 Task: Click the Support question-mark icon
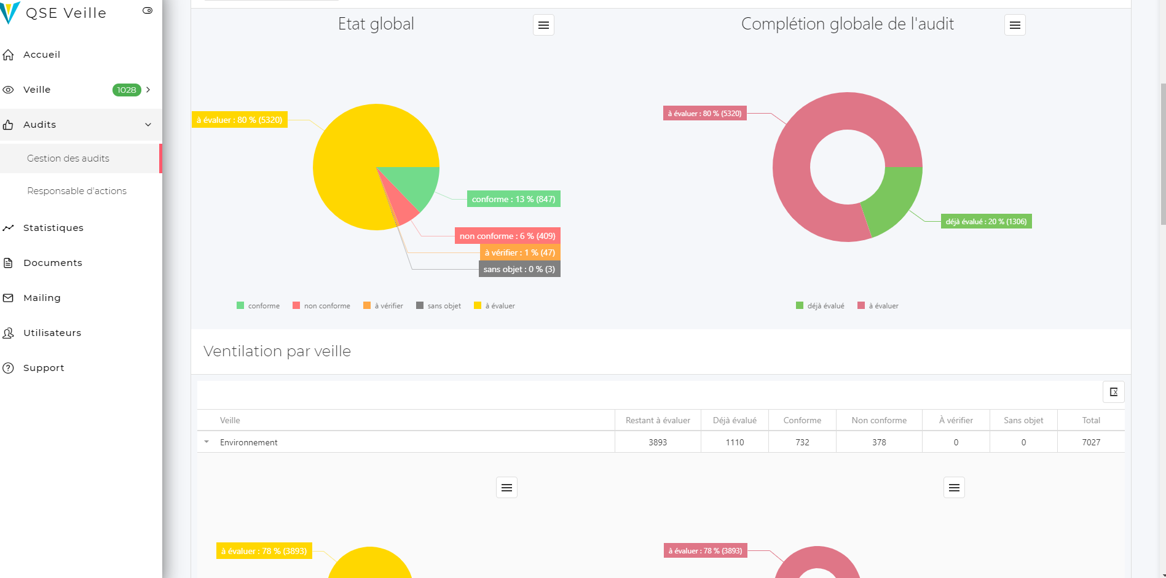coord(8,368)
